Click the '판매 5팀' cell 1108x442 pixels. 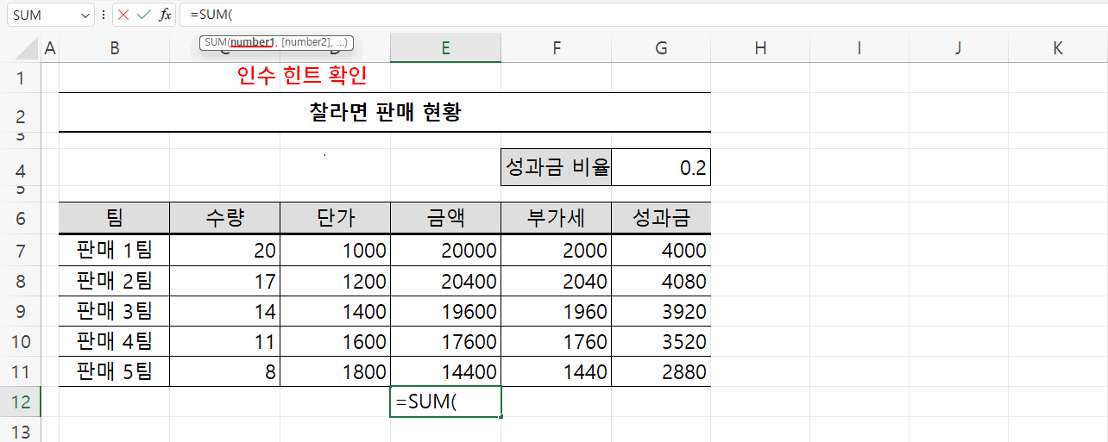click(114, 371)
